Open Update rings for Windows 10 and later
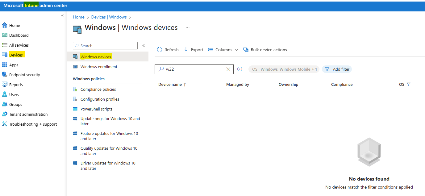Viewport: 425px width, 196px height. point(110,121)
